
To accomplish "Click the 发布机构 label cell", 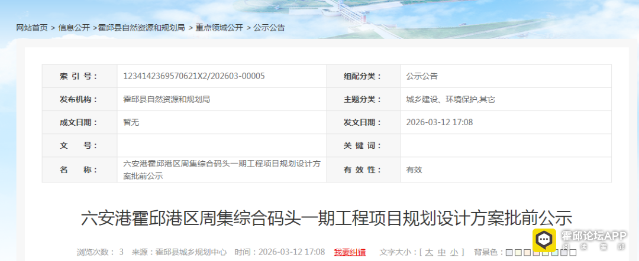I will tap(79, 99).
